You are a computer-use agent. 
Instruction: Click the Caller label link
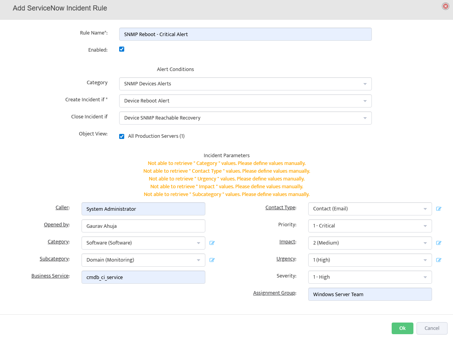point(62,208)
